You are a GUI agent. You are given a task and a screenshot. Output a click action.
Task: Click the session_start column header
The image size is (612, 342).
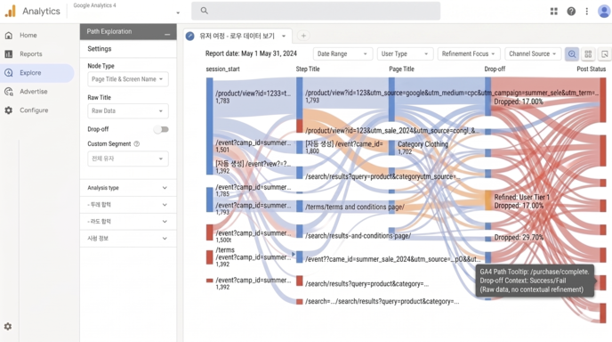(x=223, y=69)
